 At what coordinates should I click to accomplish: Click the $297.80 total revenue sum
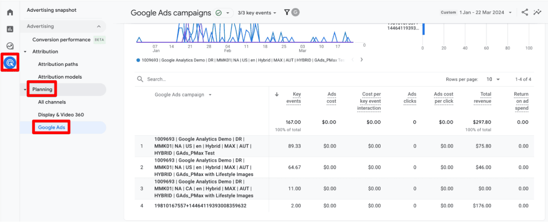click(x=482, y=123)
